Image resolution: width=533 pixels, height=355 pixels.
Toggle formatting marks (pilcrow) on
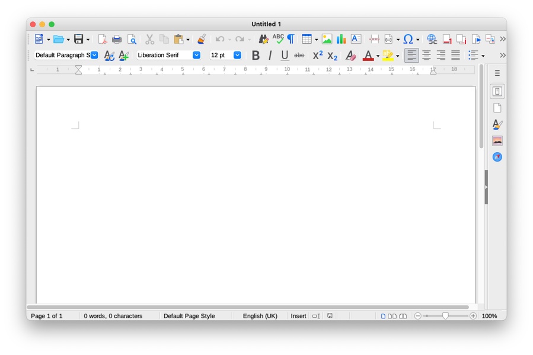[291, 40]
